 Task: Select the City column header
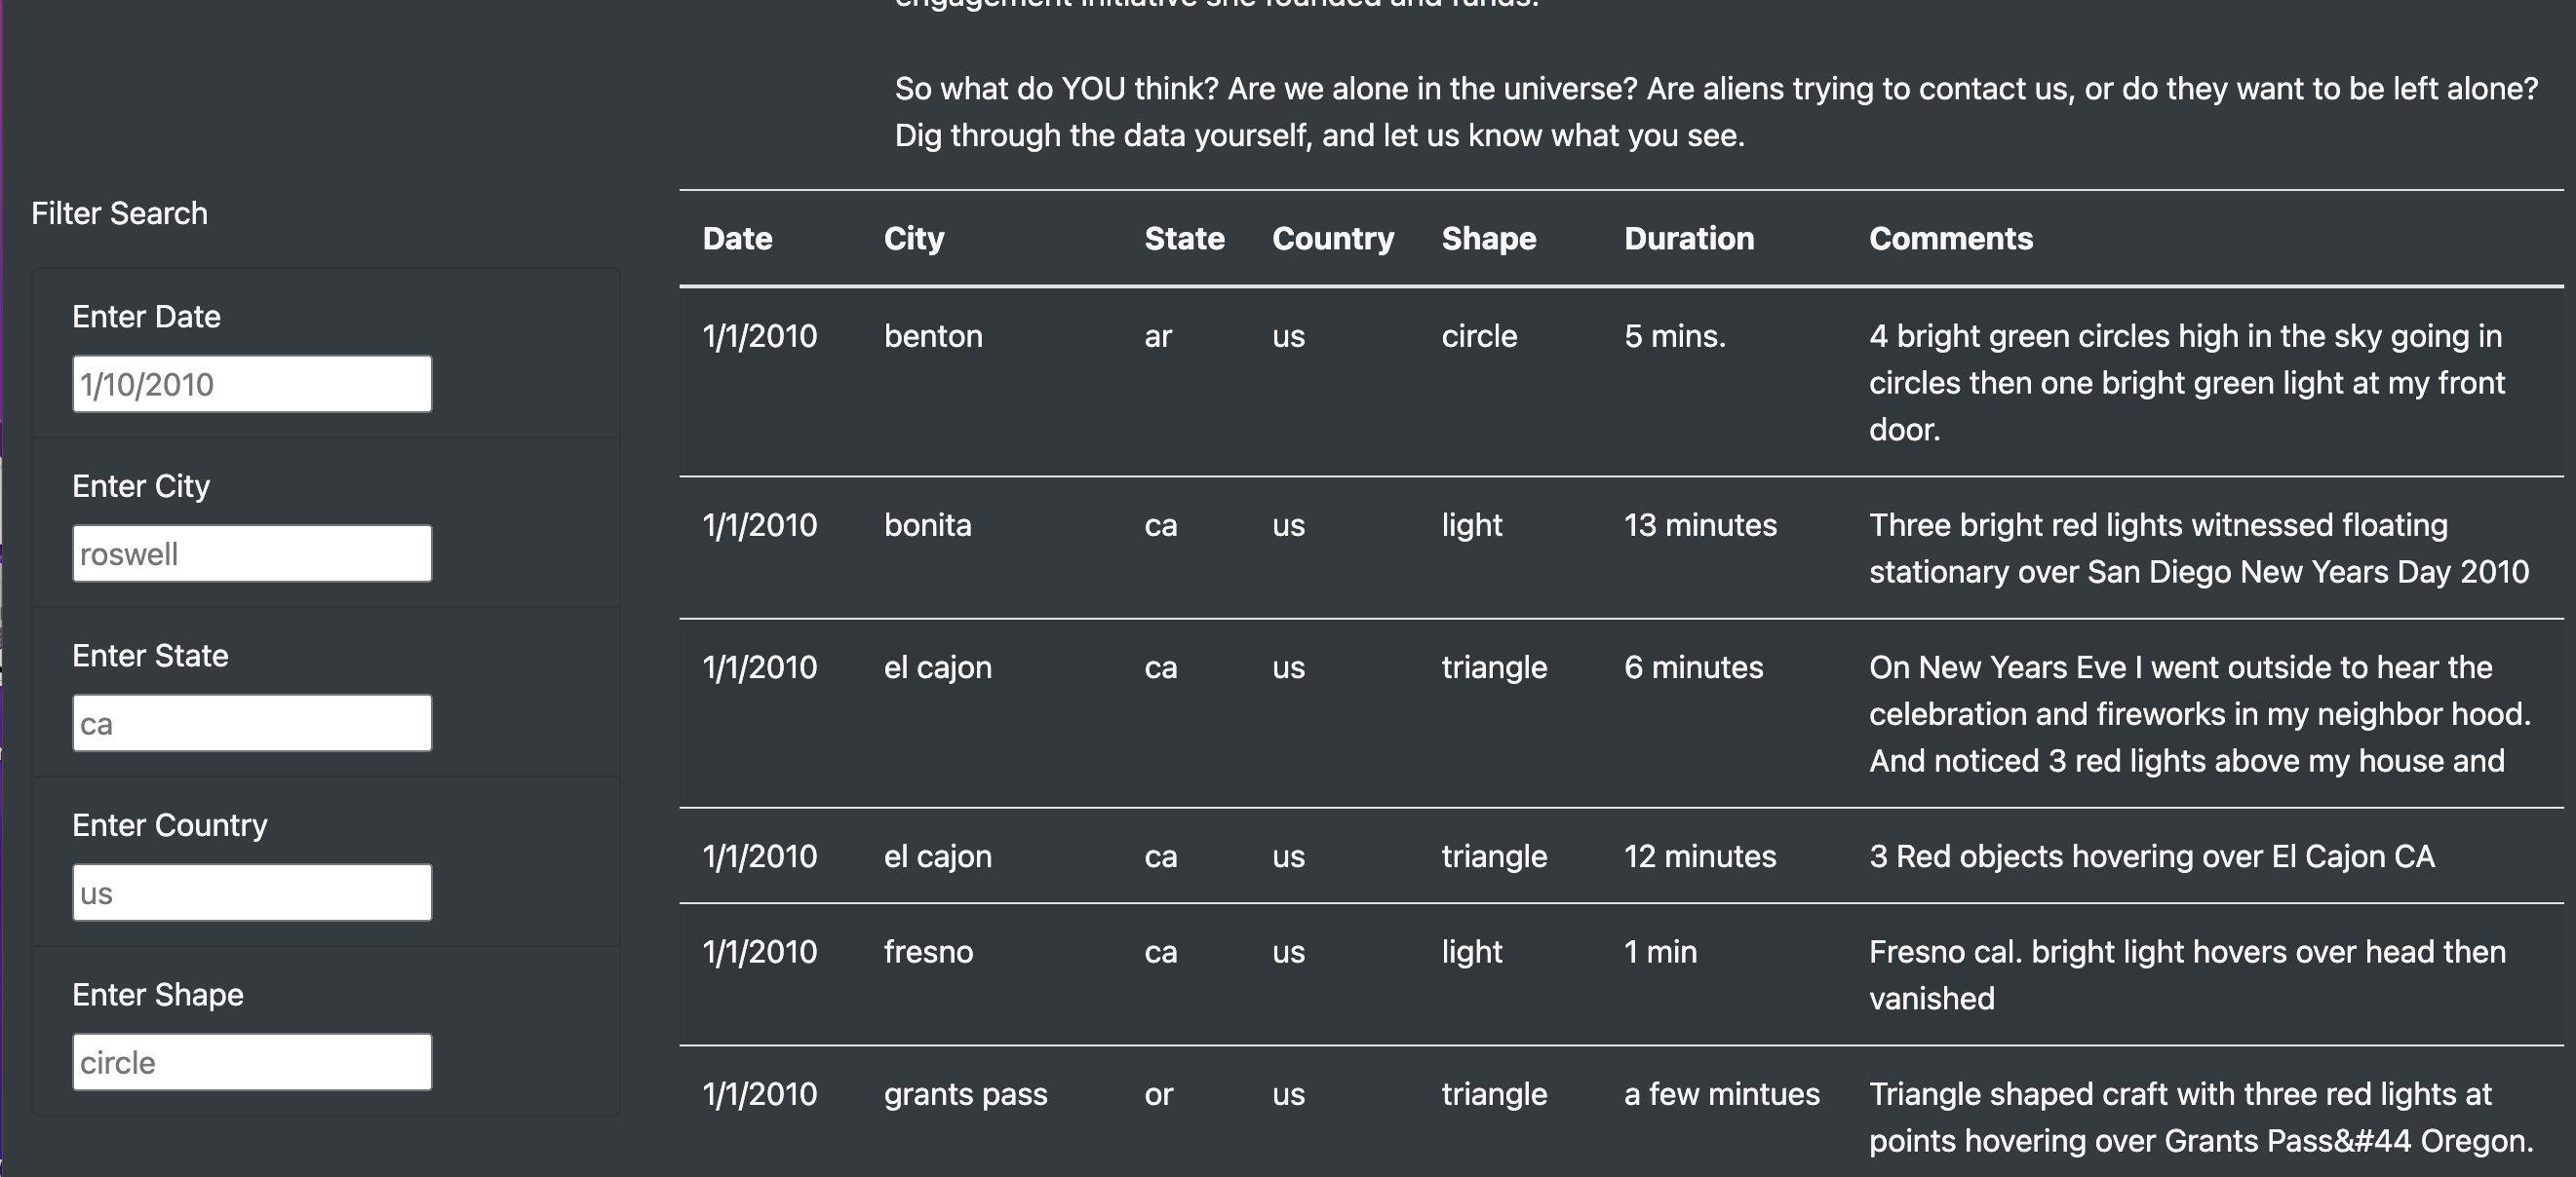913,239
